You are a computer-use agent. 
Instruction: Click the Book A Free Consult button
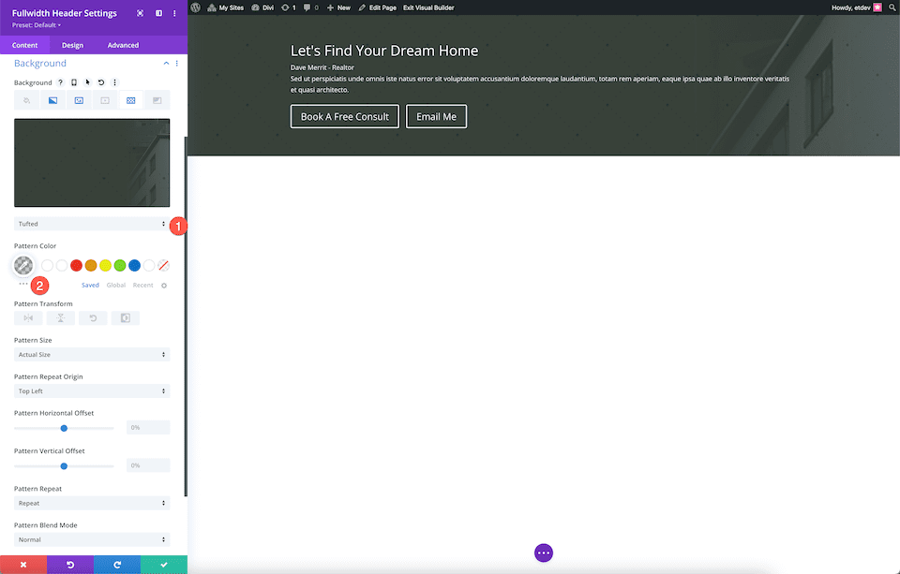point(345,116)
